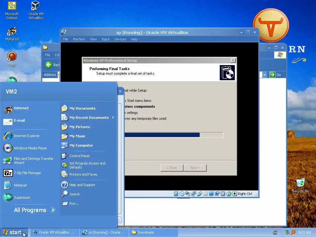Viewport: 316px width, 237px height.
Task: Click the optical disc icon in VirtualBox status bar
Action: point(182,194)
